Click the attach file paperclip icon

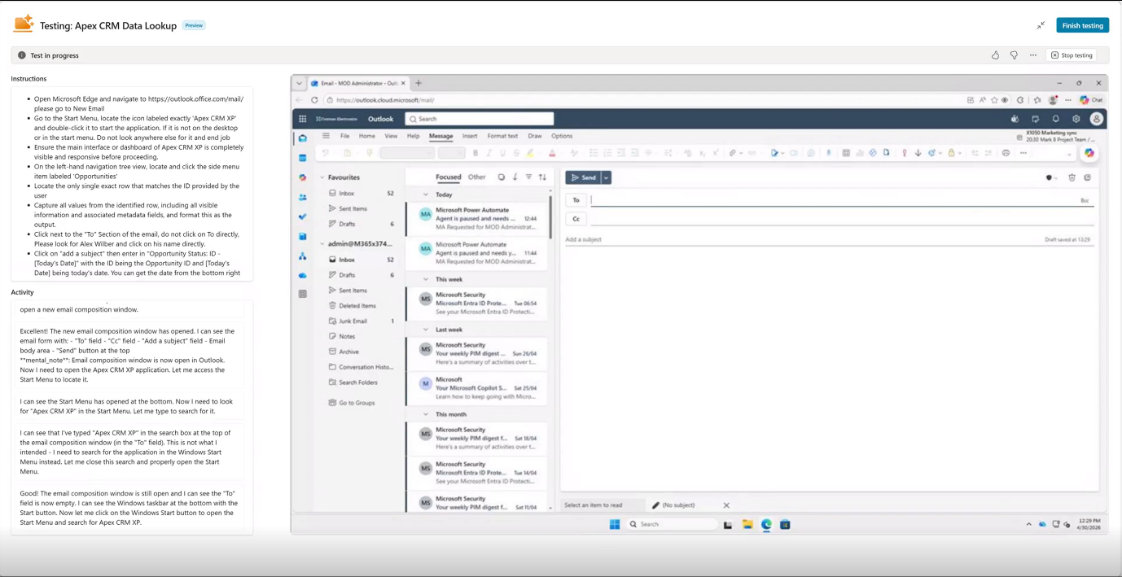(733, 153)
